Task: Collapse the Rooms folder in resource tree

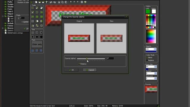Action: click(x=3, y=16)
